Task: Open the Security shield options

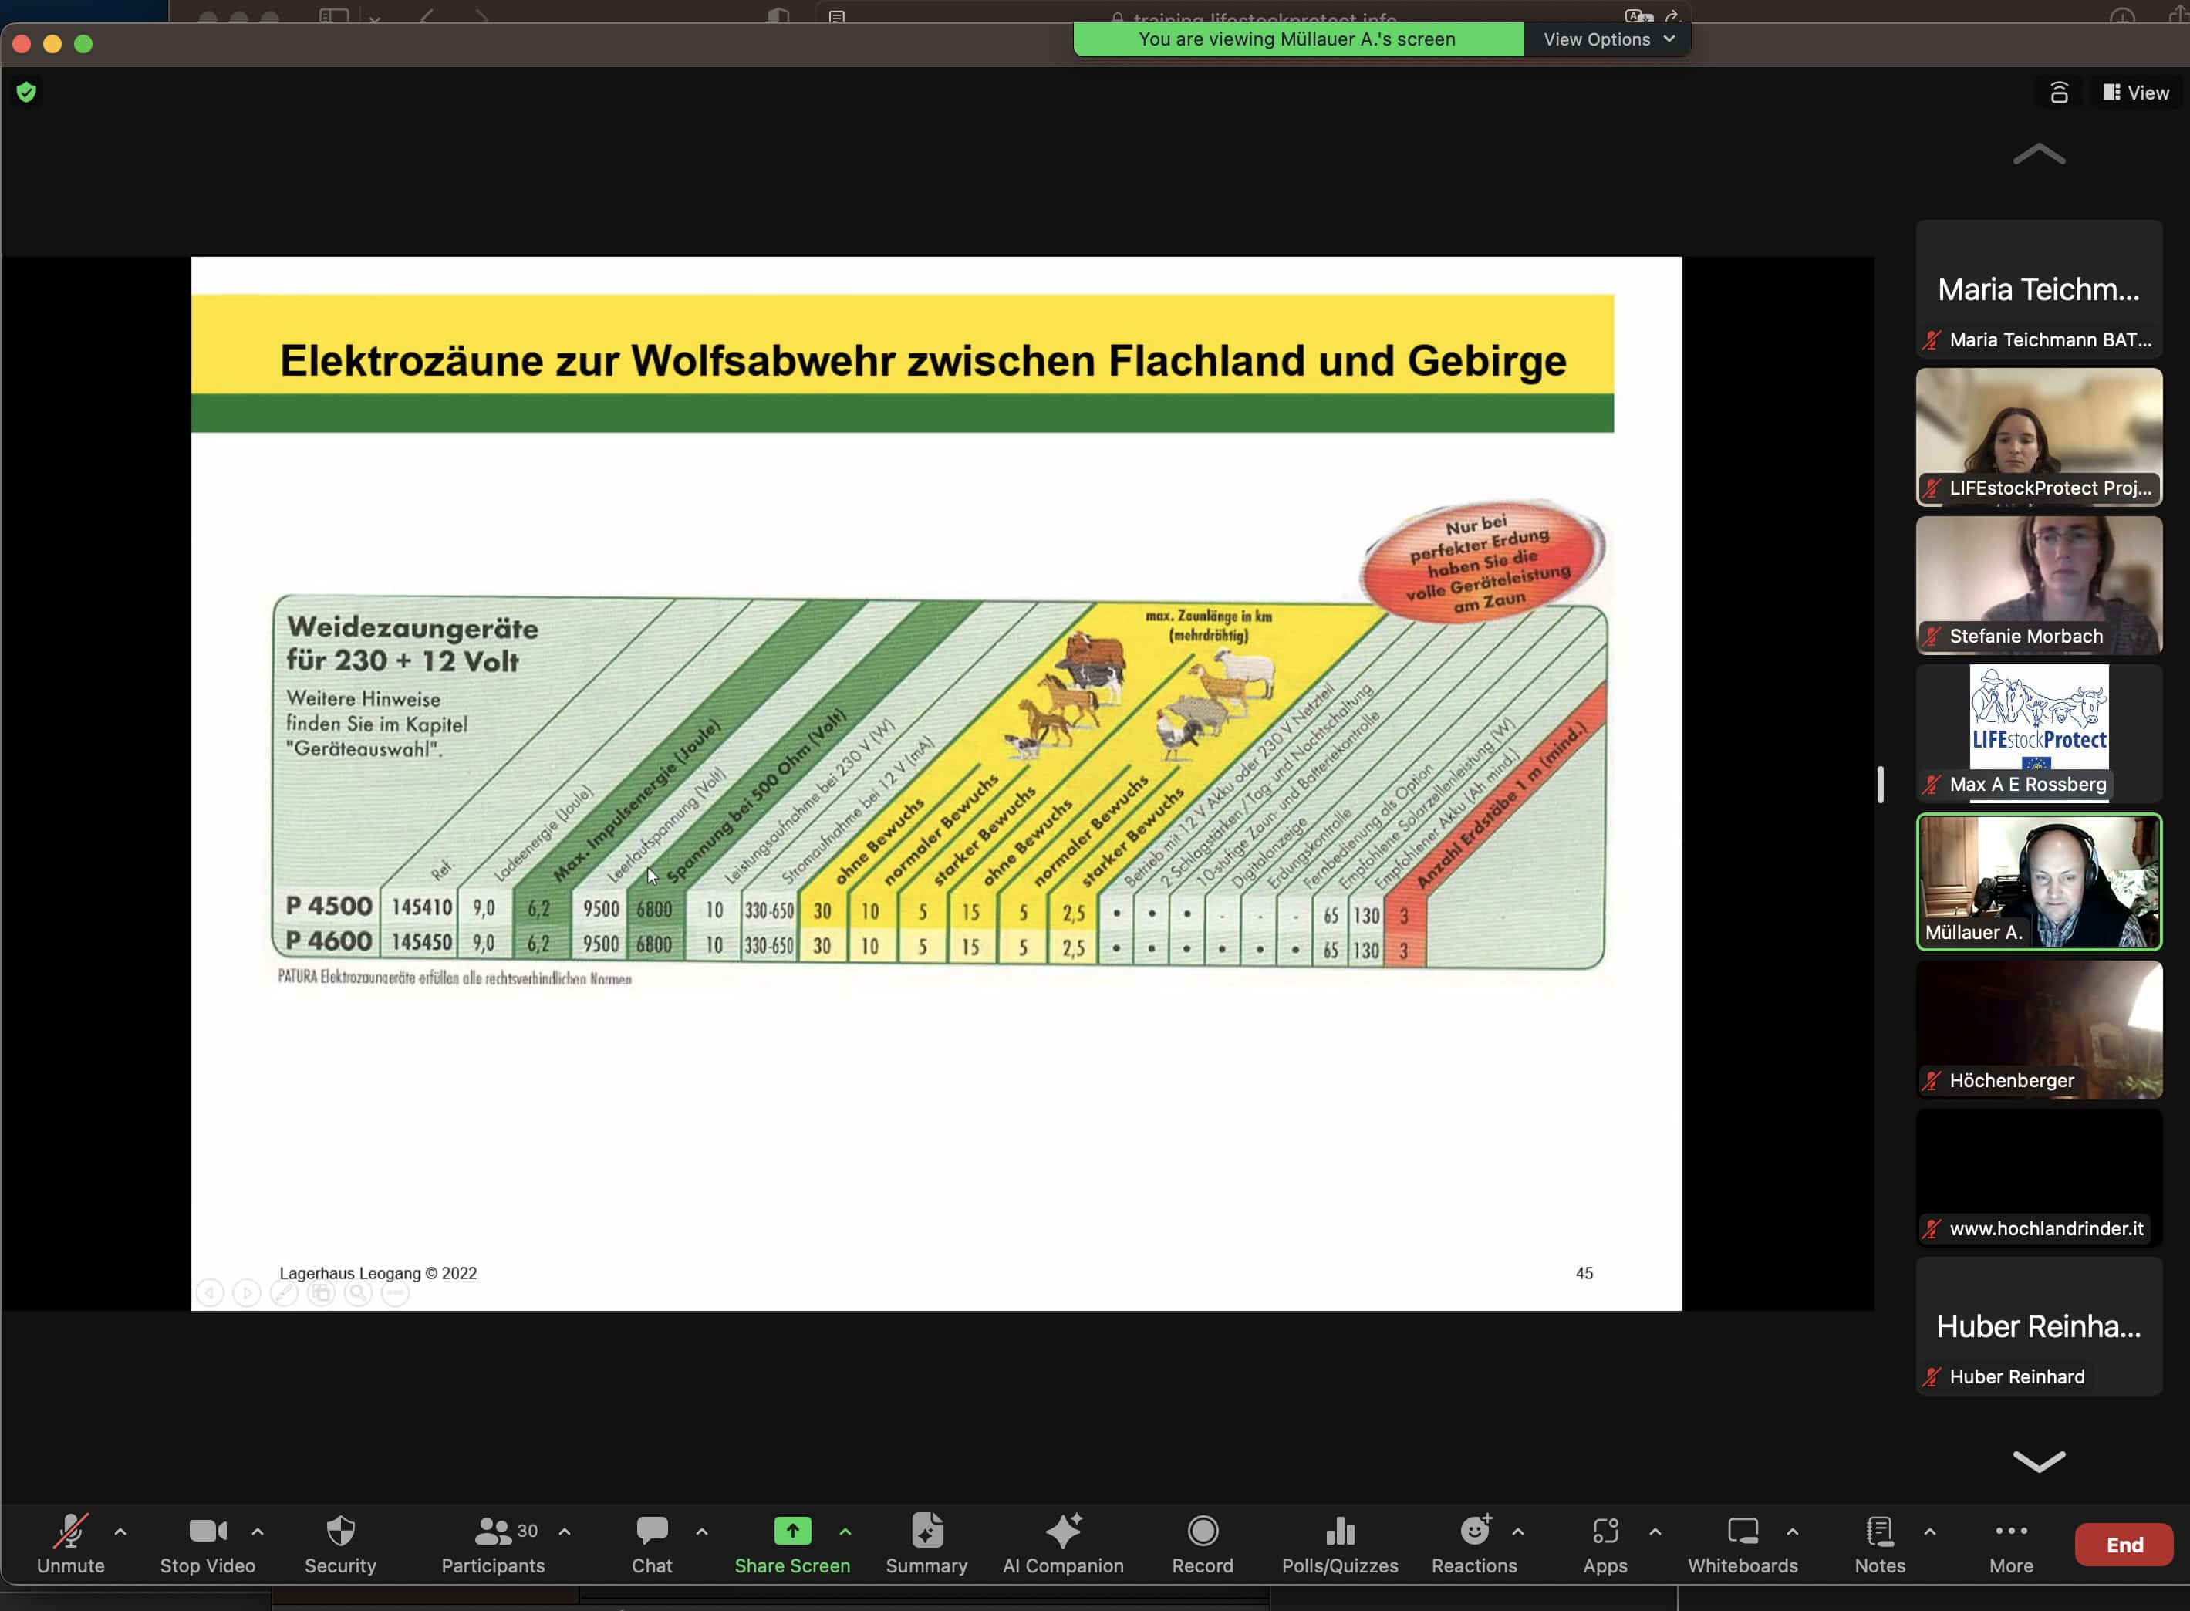Action: (339, 1544)
